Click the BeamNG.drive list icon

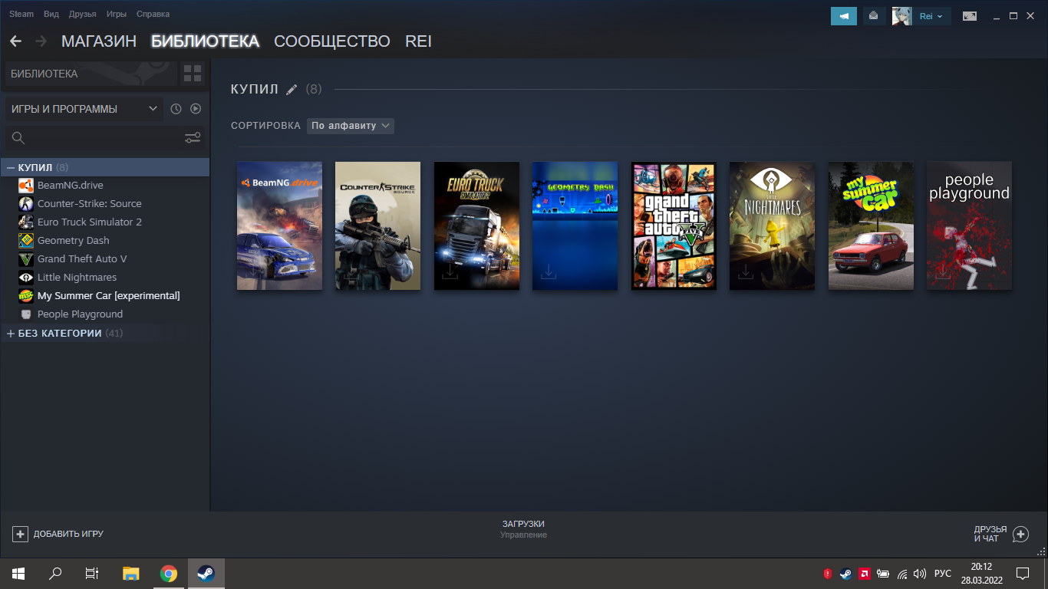tap(26, 185)
